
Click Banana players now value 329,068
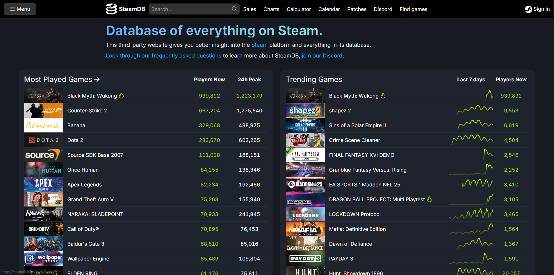pos(209,125)
